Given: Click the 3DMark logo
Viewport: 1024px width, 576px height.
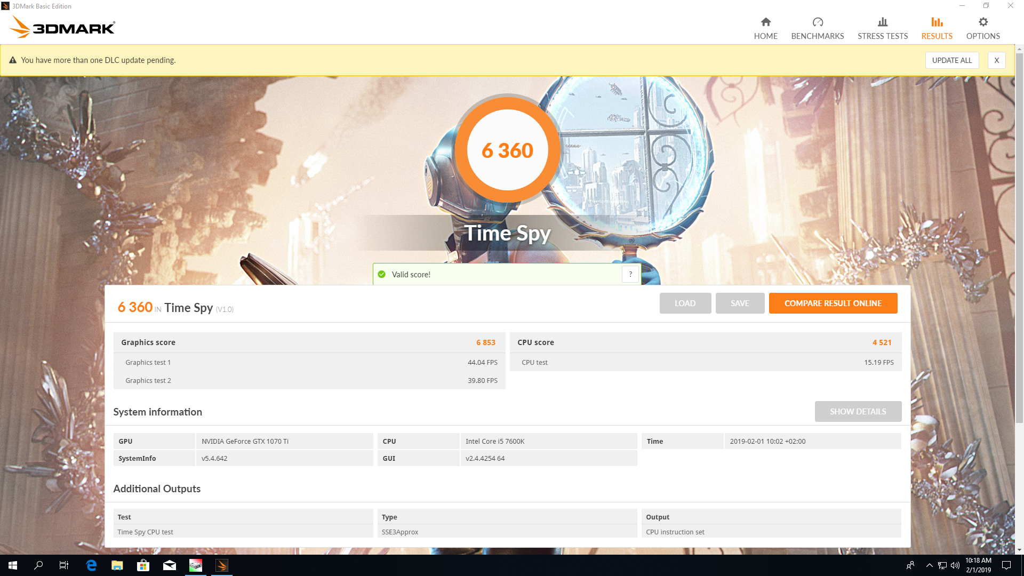Looking at the screenshot, I should (62, 27).
